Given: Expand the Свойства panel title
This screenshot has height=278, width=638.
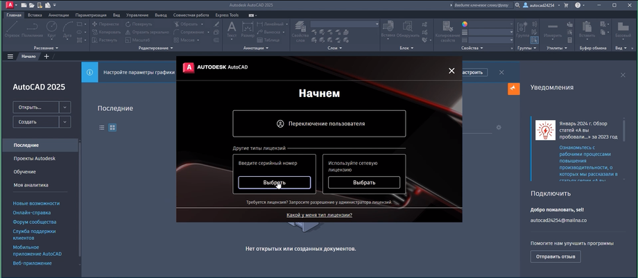Looking at the screenshot, I should pos(472,48).
